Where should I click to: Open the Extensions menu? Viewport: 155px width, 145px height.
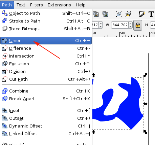(59, 5)
